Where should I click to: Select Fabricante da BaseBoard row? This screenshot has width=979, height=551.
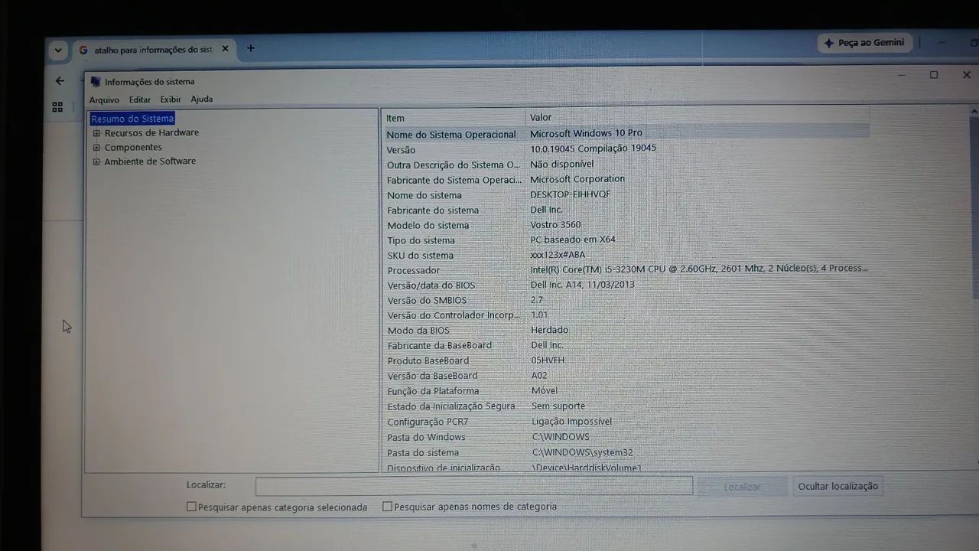coord(626,346)
